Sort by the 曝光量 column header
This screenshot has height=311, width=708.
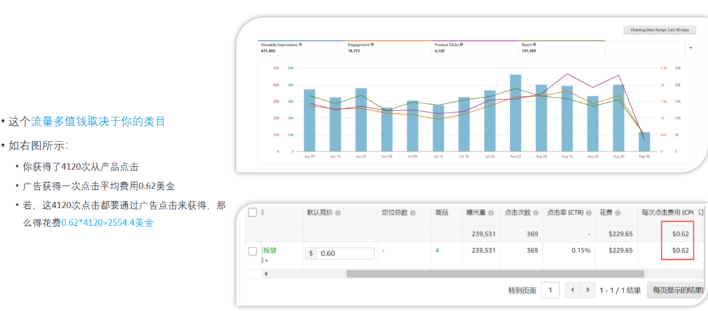(477, 213)
